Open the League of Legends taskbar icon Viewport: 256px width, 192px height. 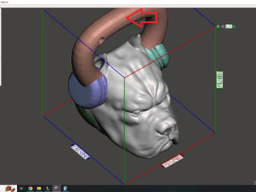pyautogui.click(x=48, y=188)
